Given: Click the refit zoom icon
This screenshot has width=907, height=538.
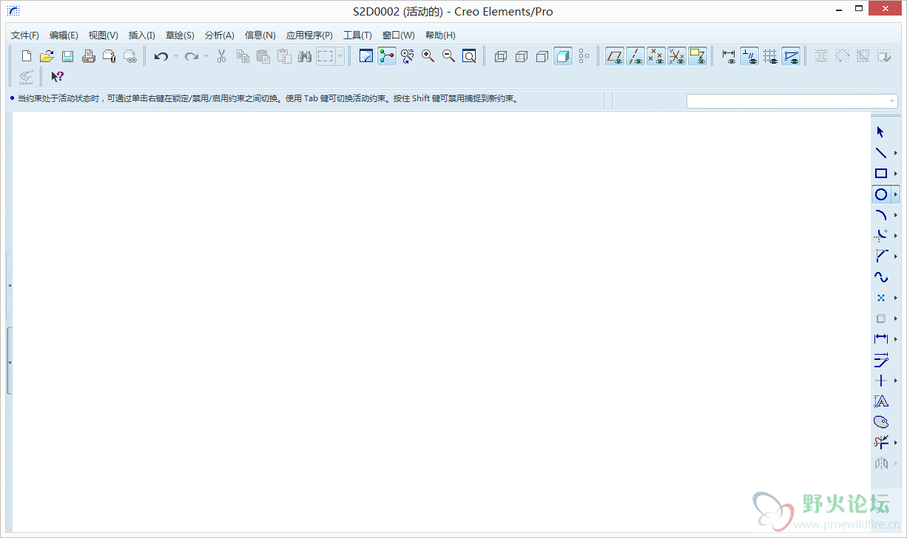Looking at the screenshot, I should point(469,56).
